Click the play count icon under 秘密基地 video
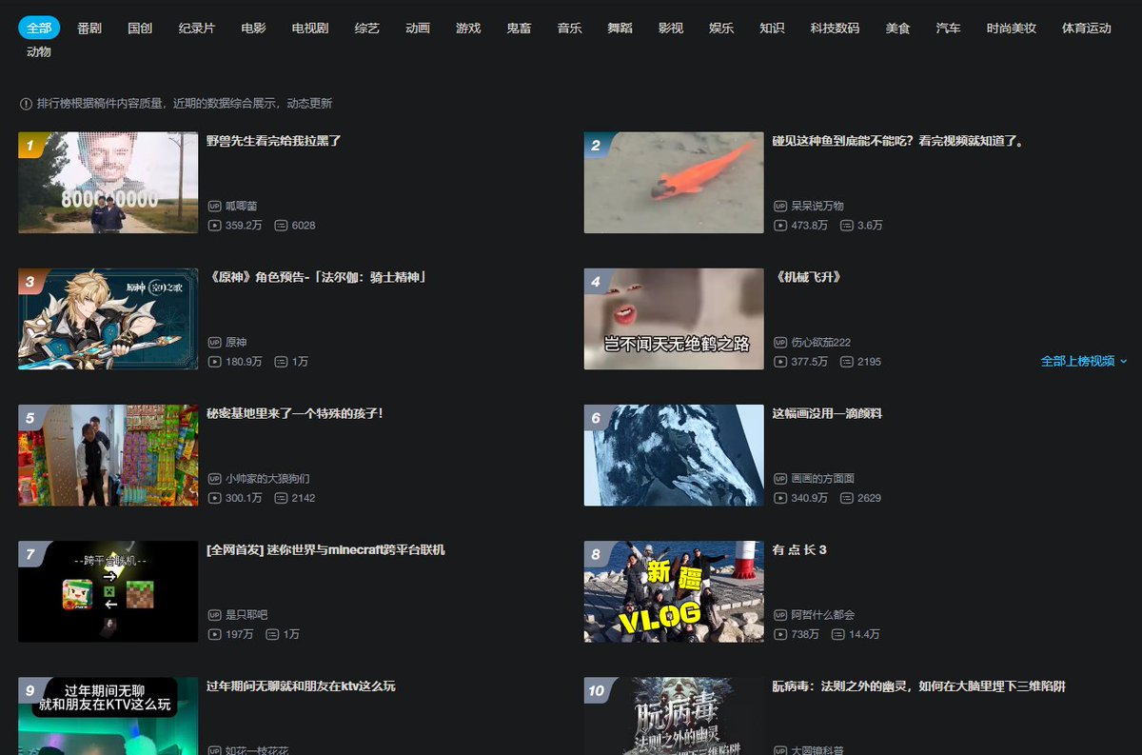 tap(217, 497)
